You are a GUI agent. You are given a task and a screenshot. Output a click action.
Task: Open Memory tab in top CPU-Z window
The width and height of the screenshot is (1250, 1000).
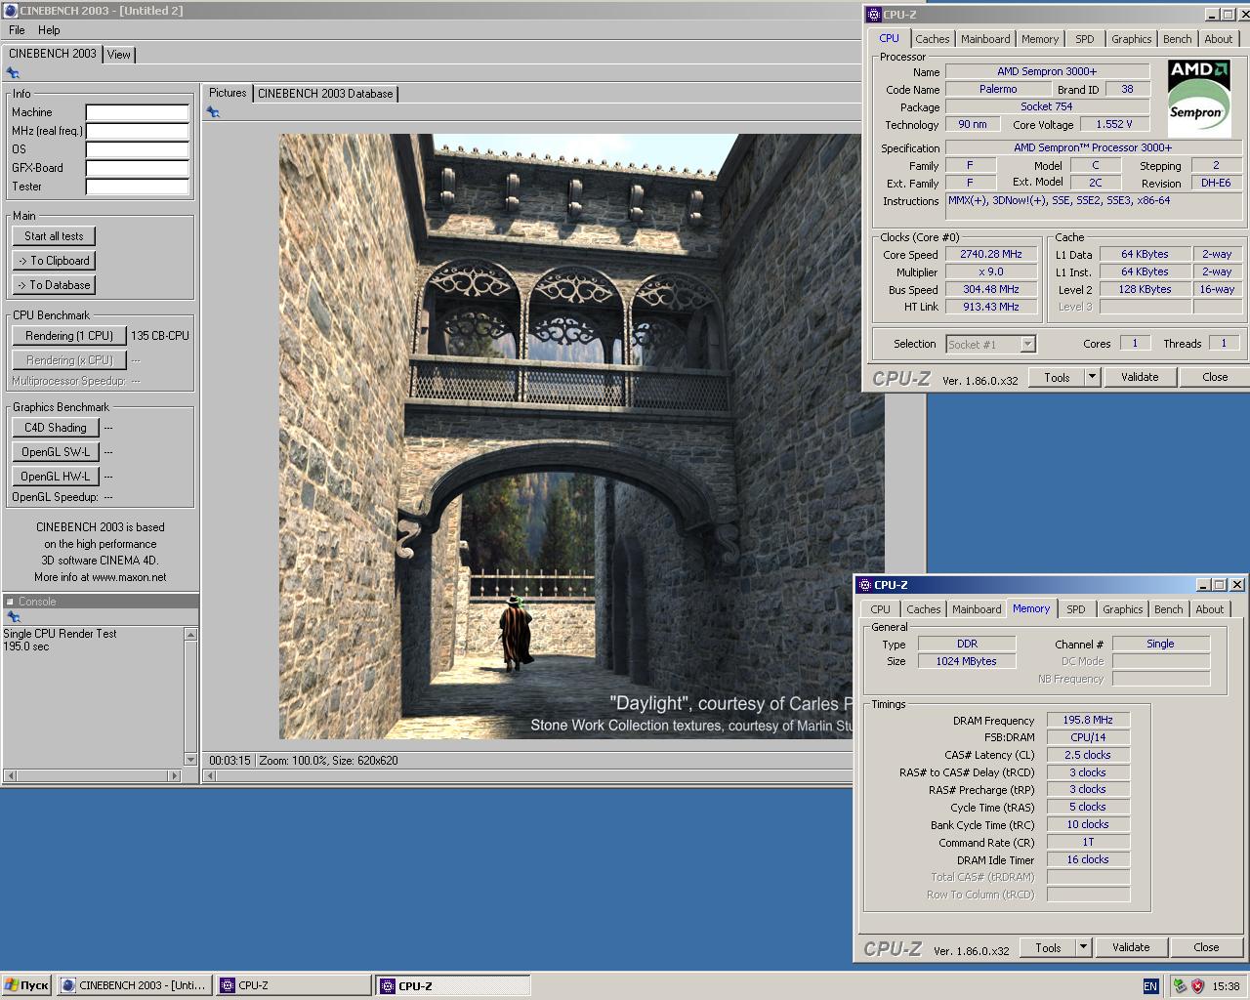coord(1040,39)
